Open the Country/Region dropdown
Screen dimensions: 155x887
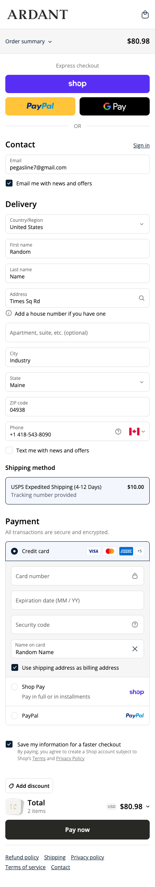pyautogui.click(x=77, y=224)
